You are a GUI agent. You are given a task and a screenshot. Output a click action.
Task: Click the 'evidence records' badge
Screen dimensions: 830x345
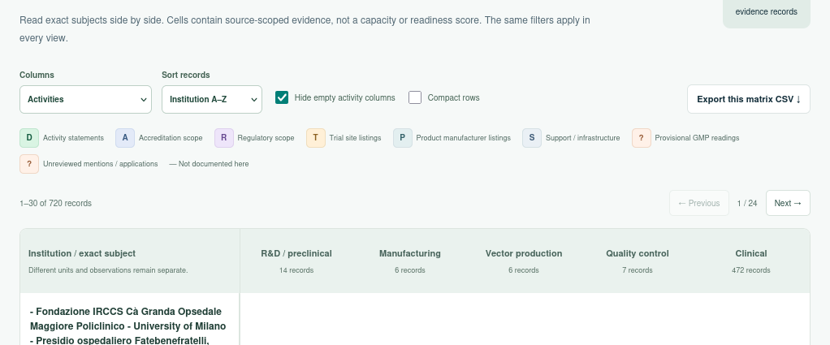coord(766,11)
